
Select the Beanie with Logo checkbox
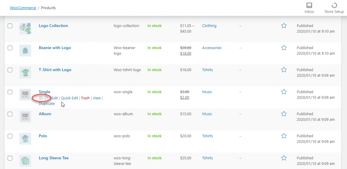pos(10,48)
